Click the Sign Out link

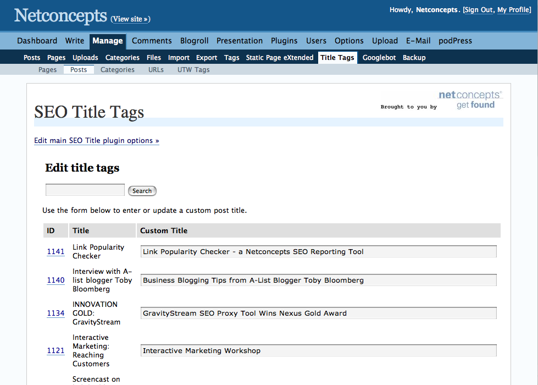point(479,10)
